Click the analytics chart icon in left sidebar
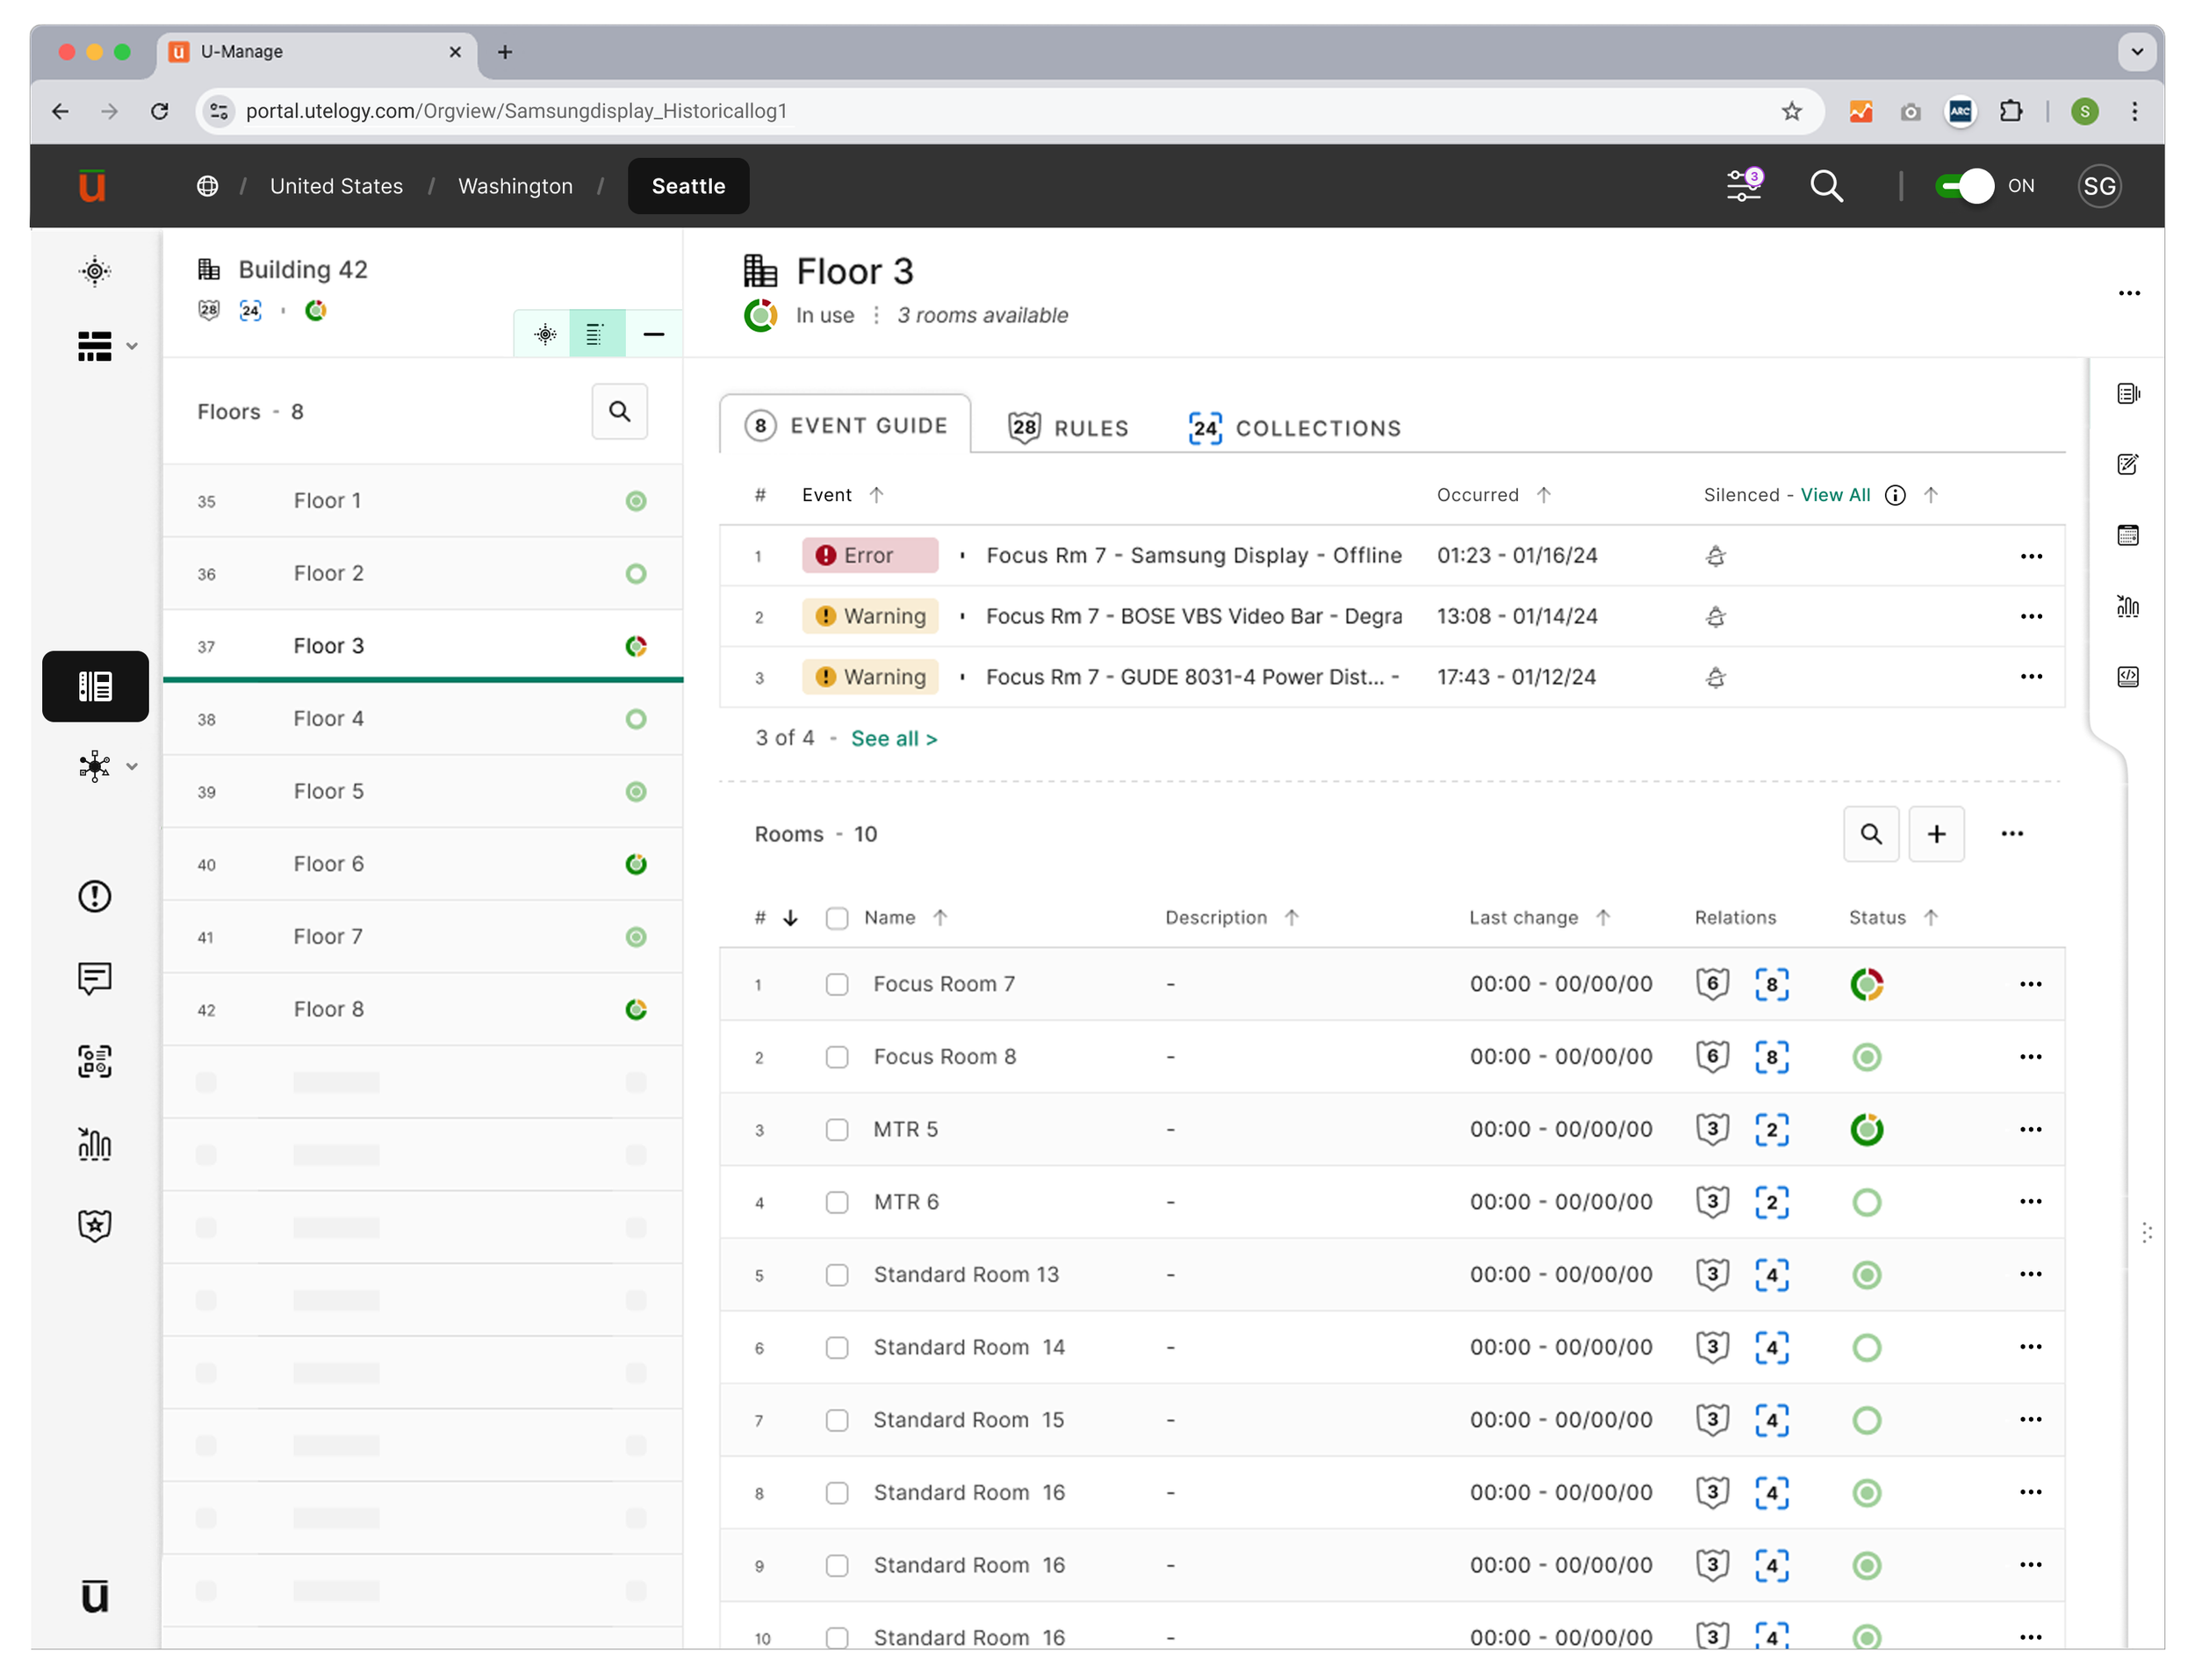Viewport: 2195px width, 1674px height. 95,1143
